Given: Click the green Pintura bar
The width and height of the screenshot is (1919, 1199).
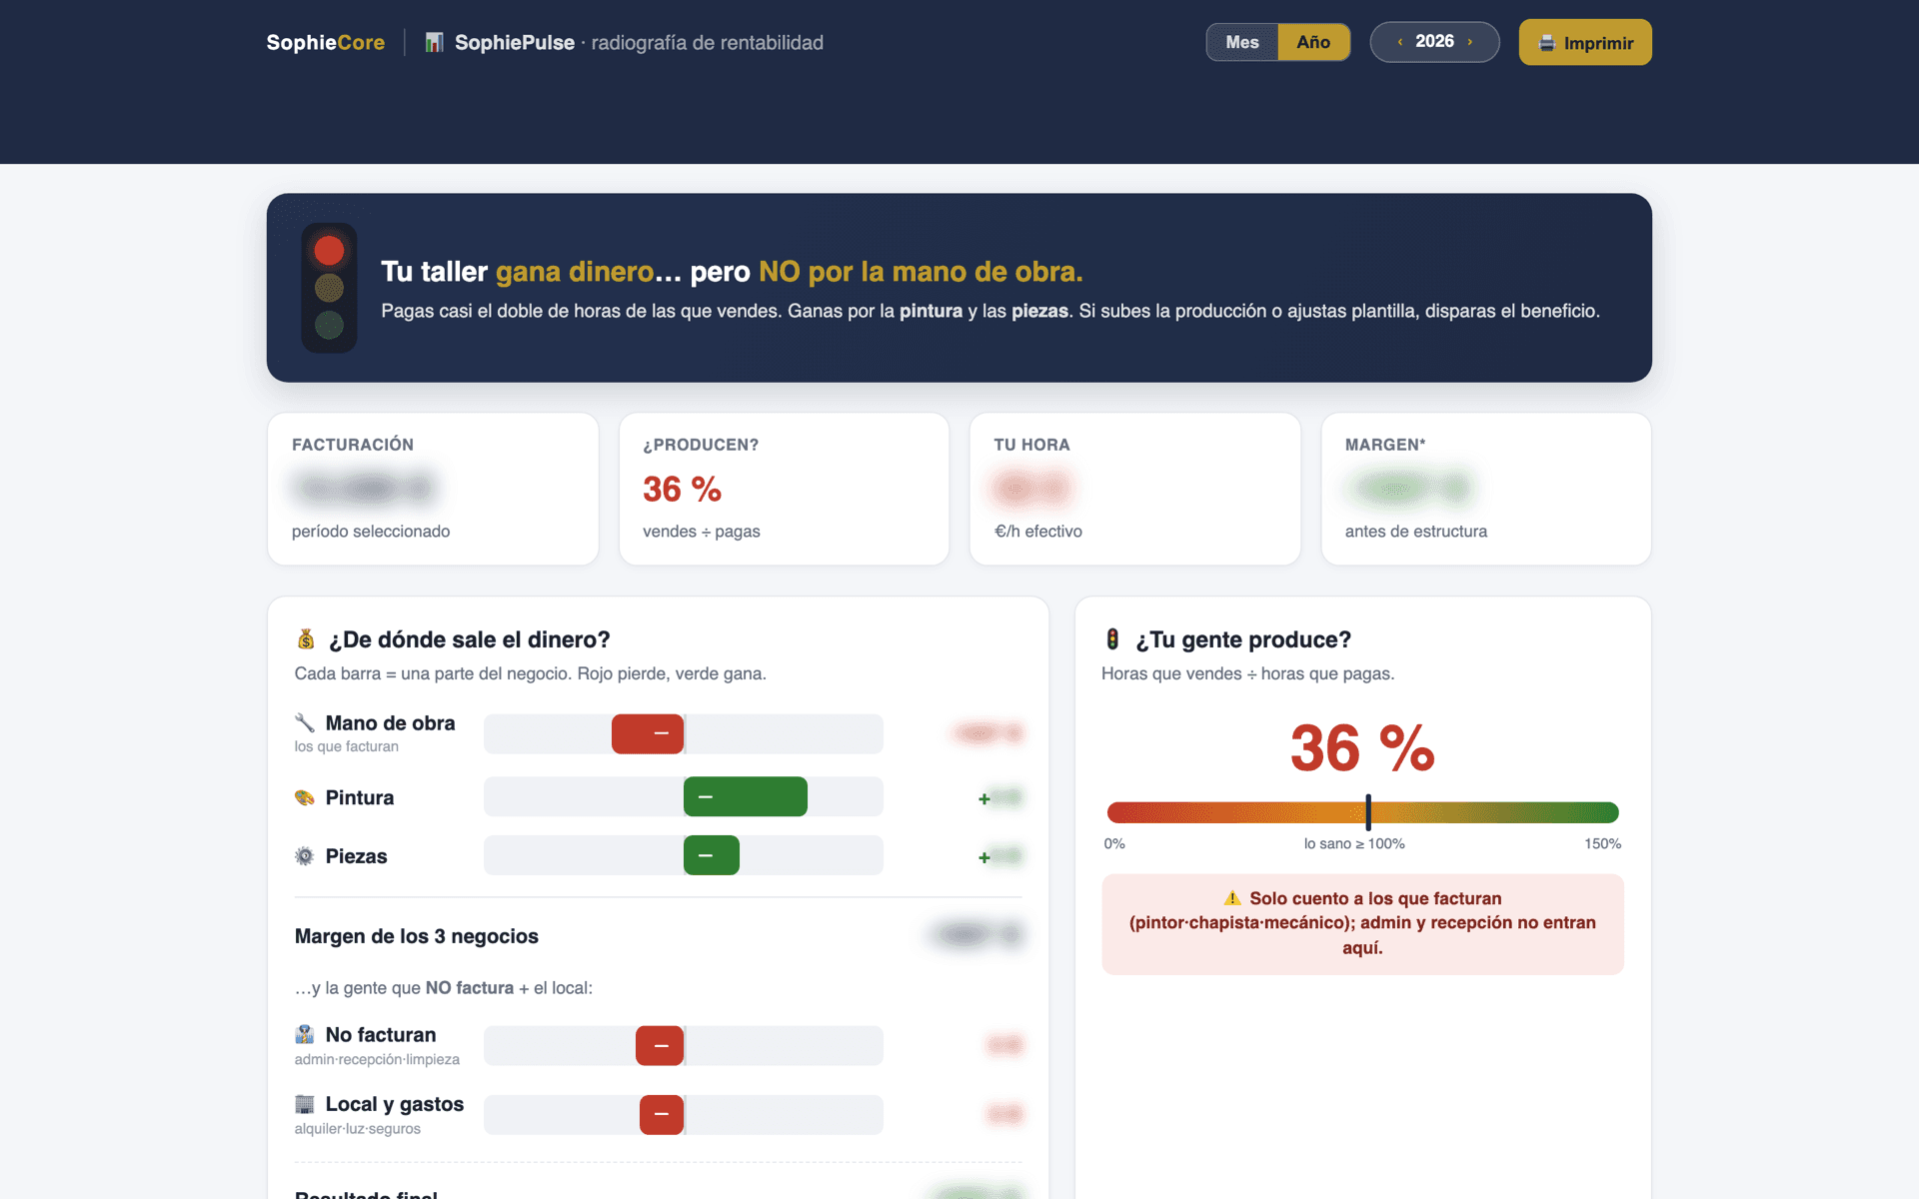Looking at the screenshot, I should coord(746,796).
